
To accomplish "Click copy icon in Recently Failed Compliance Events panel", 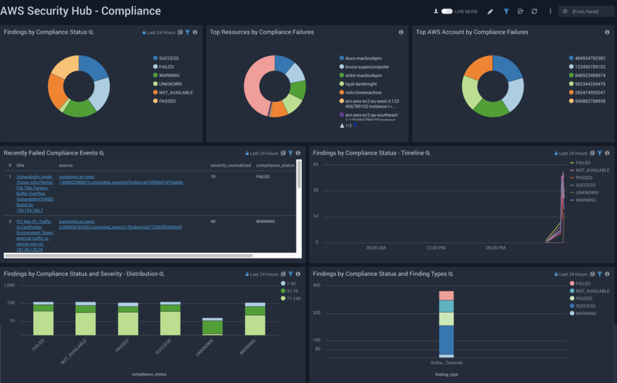I will pyautogui.click(x=283, y=154).
